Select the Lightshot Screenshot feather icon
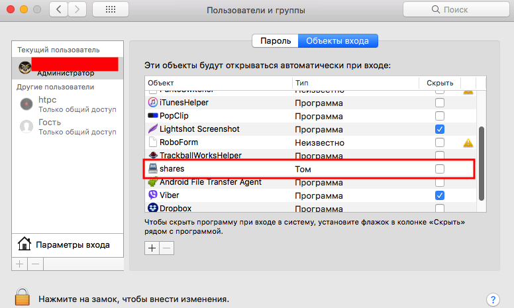Screen dimensions: 514x308 click(152, 129)
